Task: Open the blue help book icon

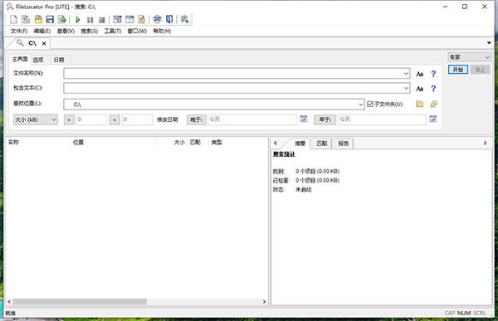Action: (x=169, y=19)
